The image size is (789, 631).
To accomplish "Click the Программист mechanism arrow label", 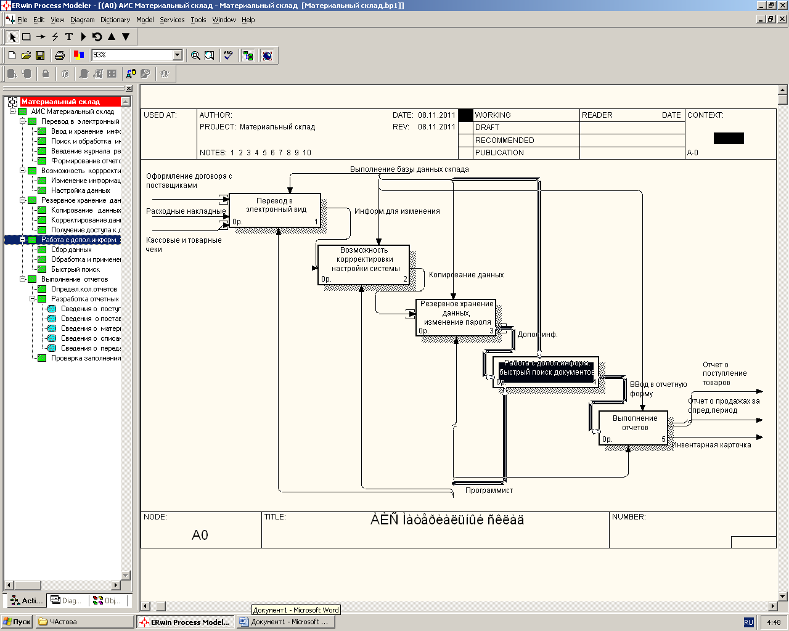I will [489, 491].
